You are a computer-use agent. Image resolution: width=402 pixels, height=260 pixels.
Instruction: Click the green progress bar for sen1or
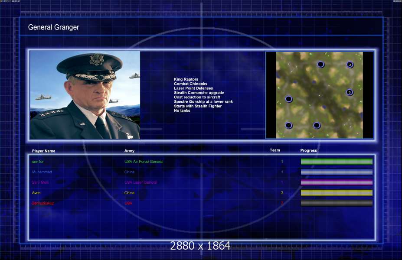(337, 161)
